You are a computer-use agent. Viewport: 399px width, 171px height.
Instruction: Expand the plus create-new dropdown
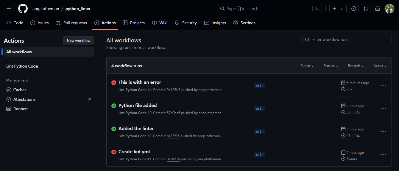(x=338, y=8)
